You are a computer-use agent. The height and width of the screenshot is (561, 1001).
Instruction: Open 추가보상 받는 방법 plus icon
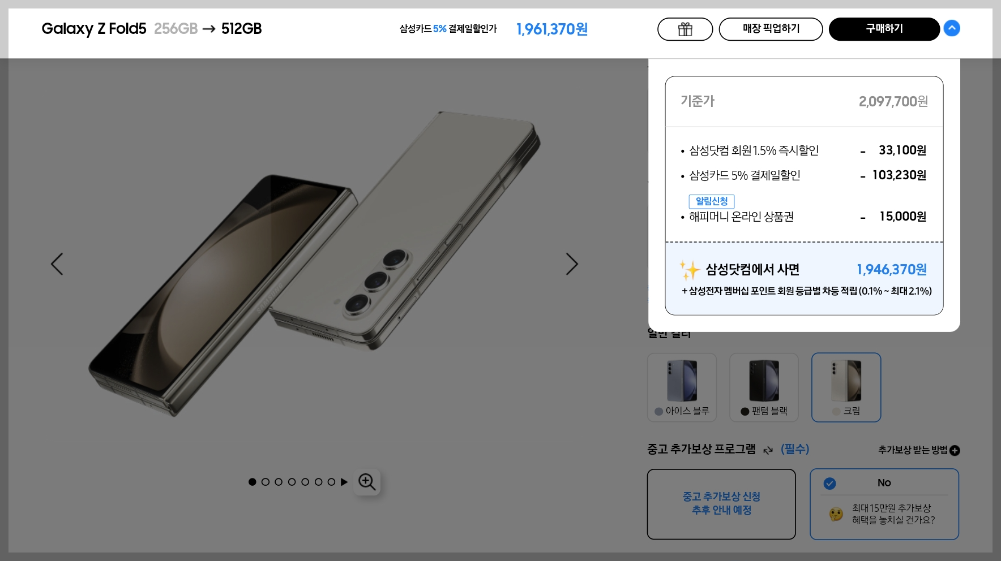pos(955,450)
